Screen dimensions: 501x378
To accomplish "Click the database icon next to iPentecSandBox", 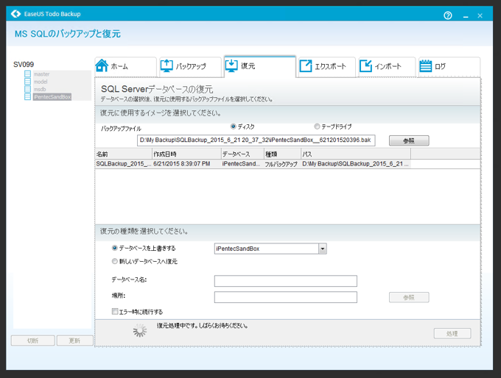I will pos(28,96).
